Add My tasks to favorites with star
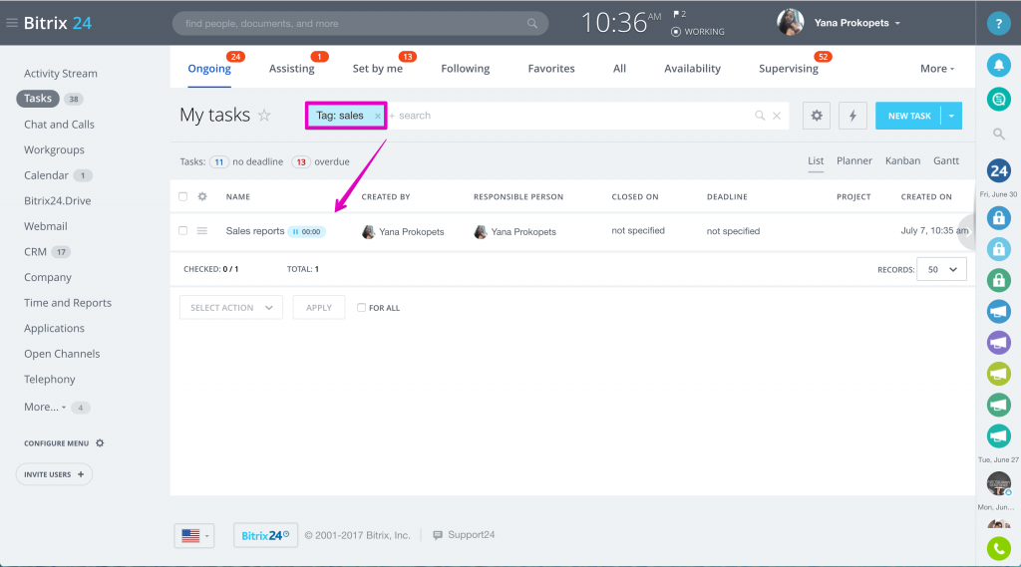Image resolution: width=1021 pixels, height=567 pixels. [263, 116]
